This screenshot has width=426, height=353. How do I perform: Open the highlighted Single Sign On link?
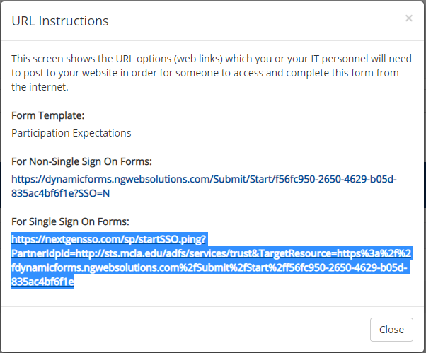click(212, 260)
